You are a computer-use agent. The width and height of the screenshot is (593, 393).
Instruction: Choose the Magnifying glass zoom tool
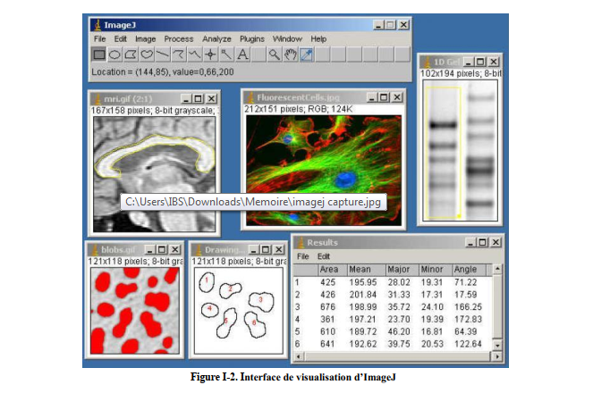pos(275,55)
